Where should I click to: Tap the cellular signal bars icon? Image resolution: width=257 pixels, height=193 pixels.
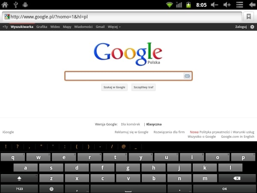(179, 5)
